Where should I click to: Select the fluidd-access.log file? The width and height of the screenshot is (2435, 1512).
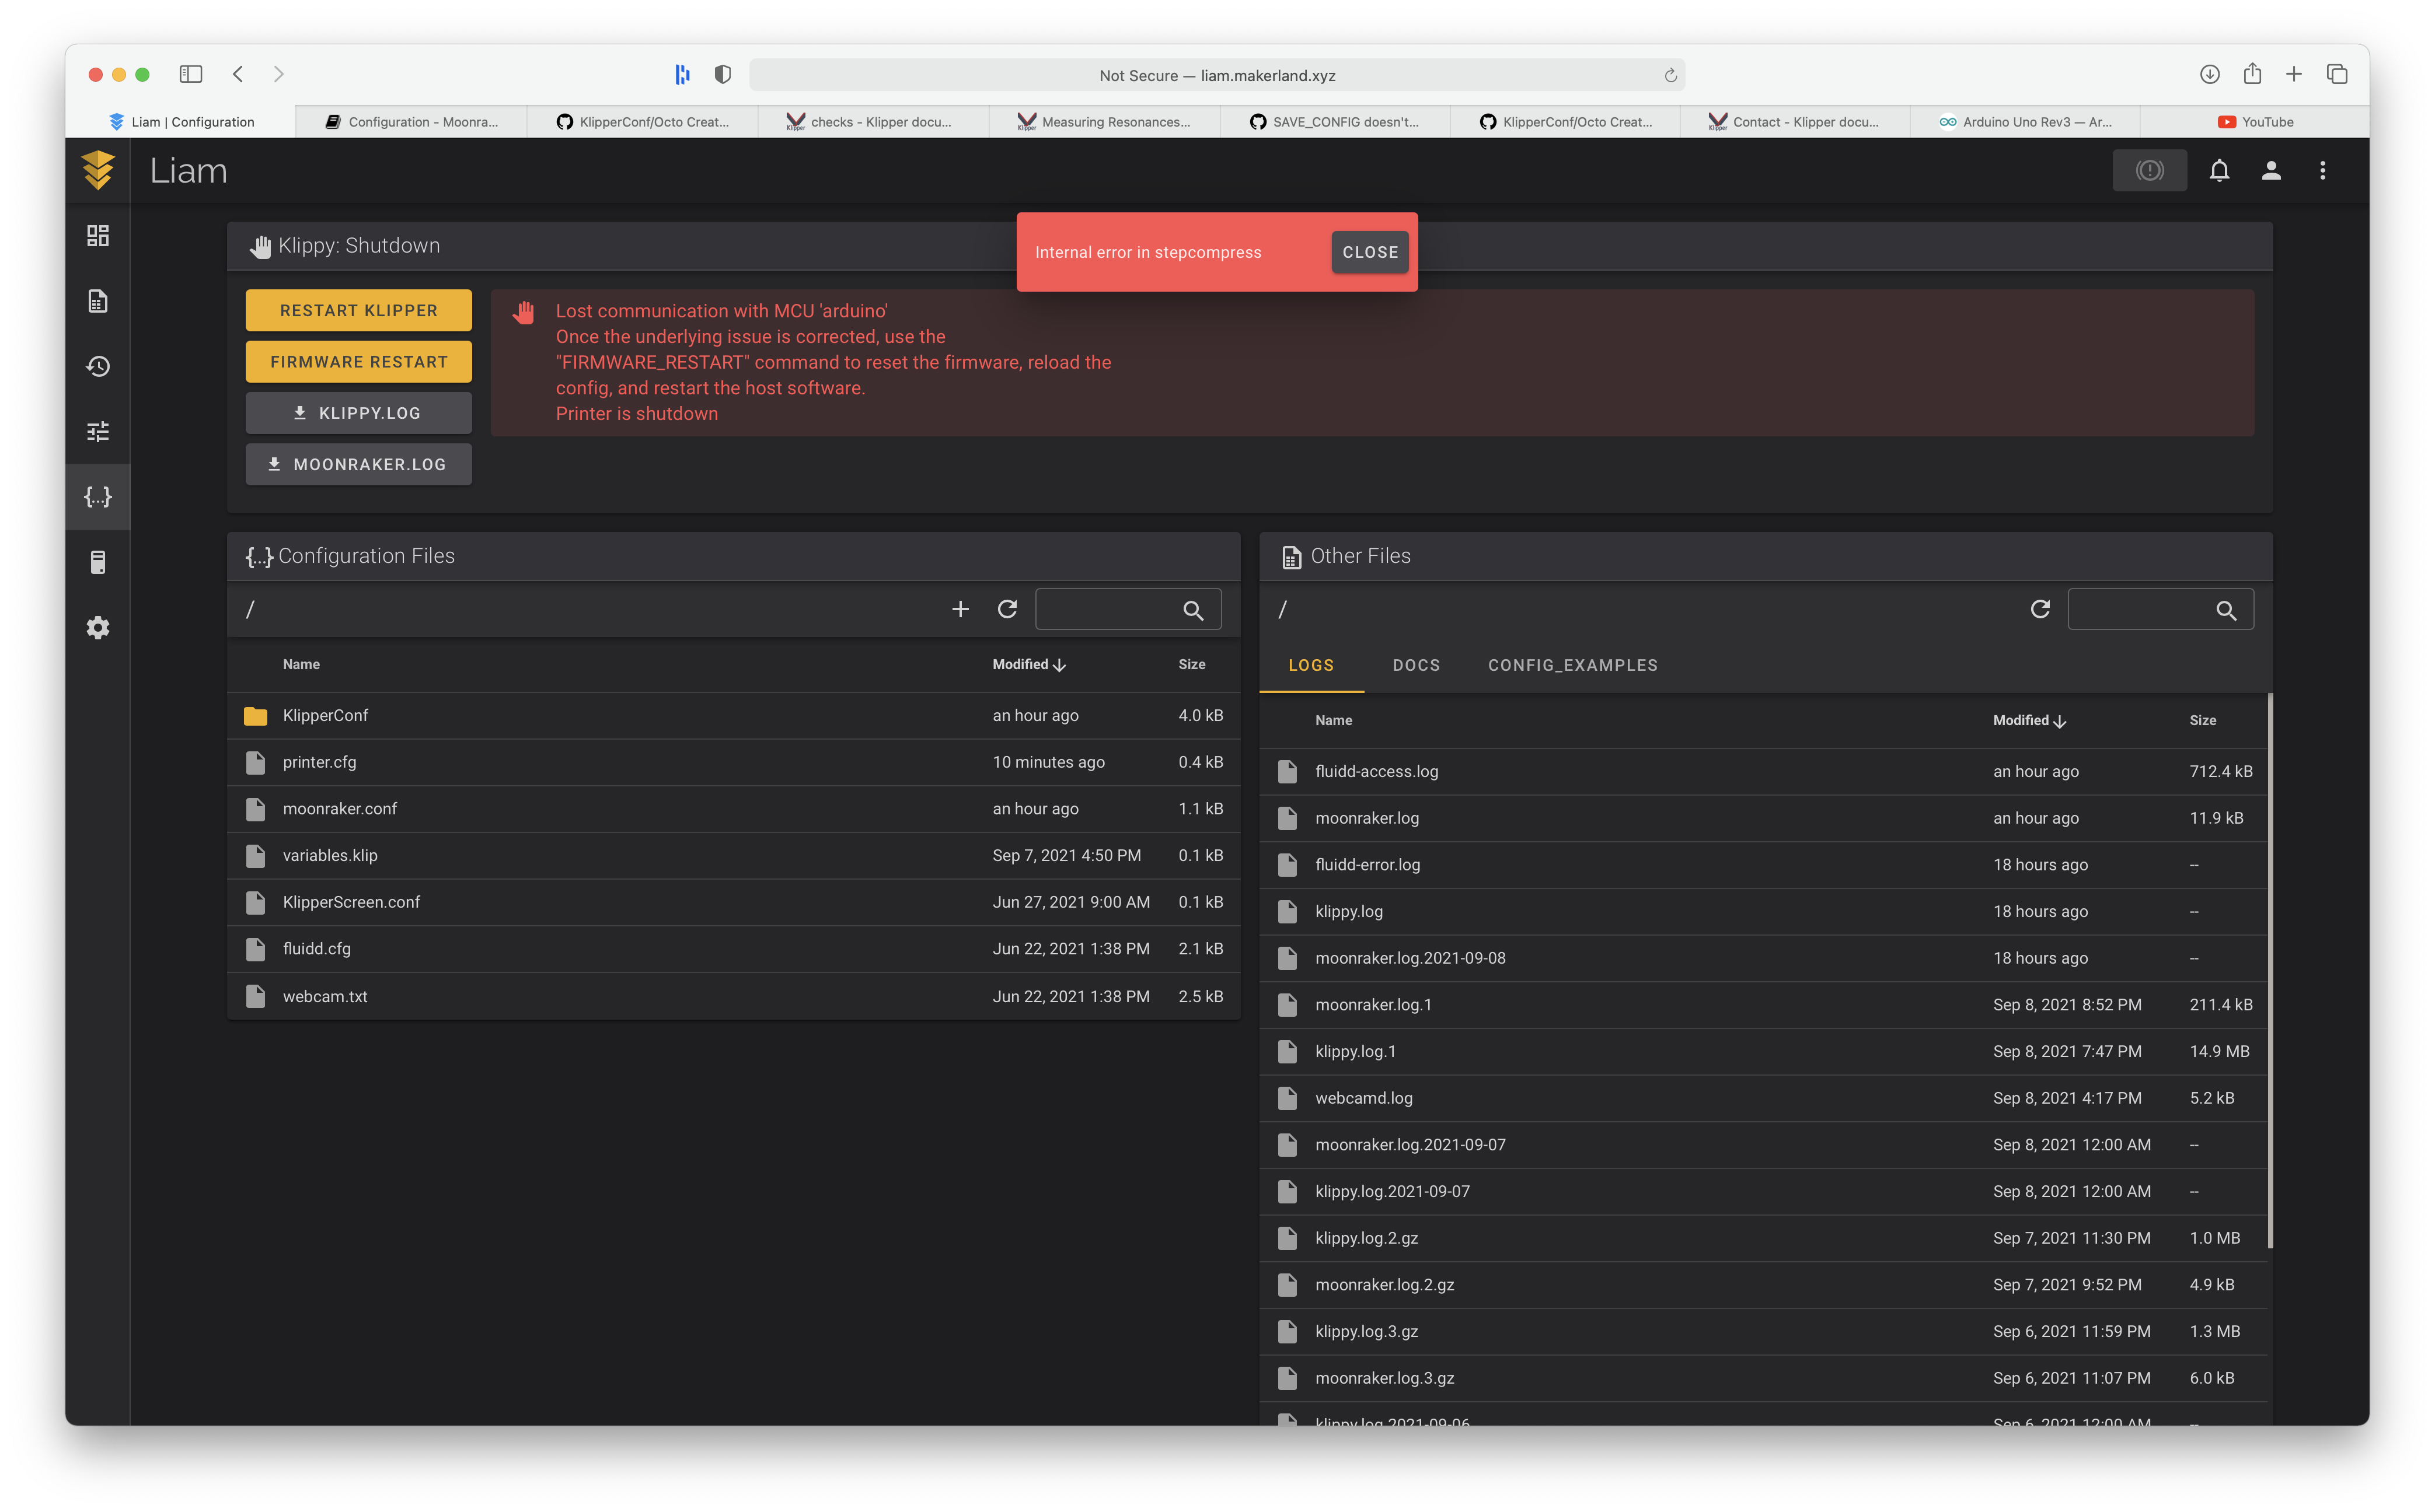point(1763,771)
